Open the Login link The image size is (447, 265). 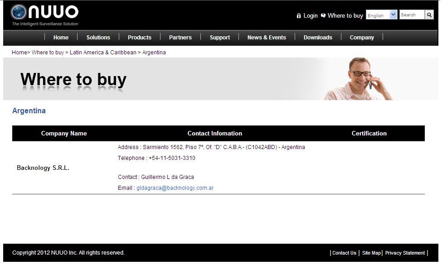tap(311, 16)
